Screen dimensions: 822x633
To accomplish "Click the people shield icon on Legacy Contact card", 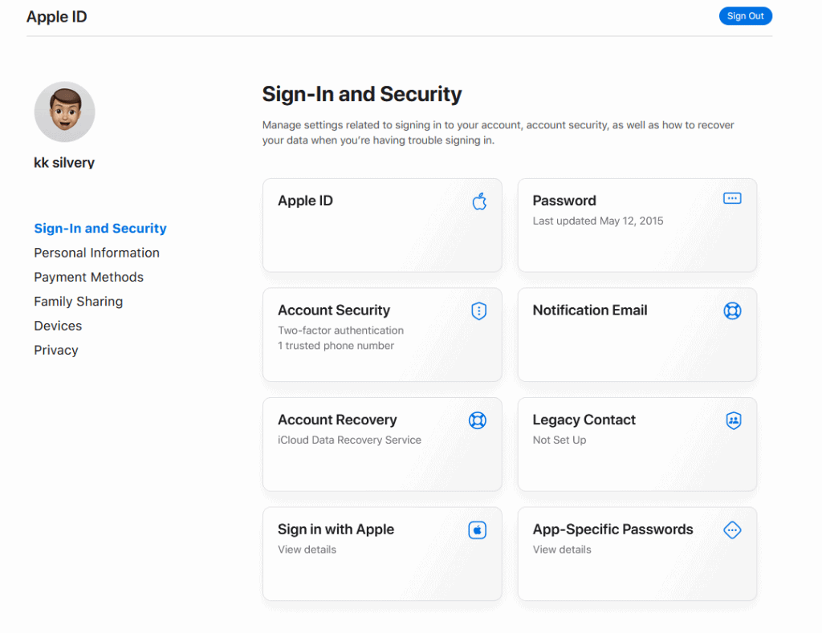I will pyautogui.click(x=734, y=420).
